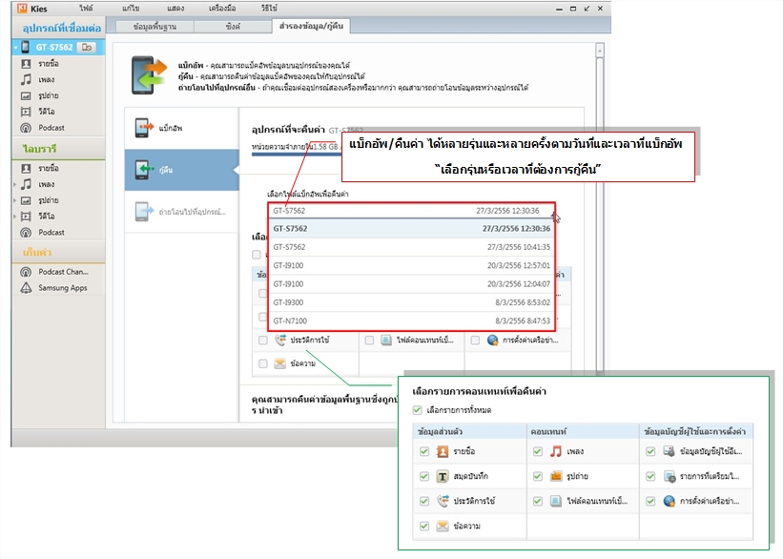Screen dimensions: 783x559
Task: Select backup GT-I9300 8/3/2556 8:53:02
Action: [x=411, y=302]
